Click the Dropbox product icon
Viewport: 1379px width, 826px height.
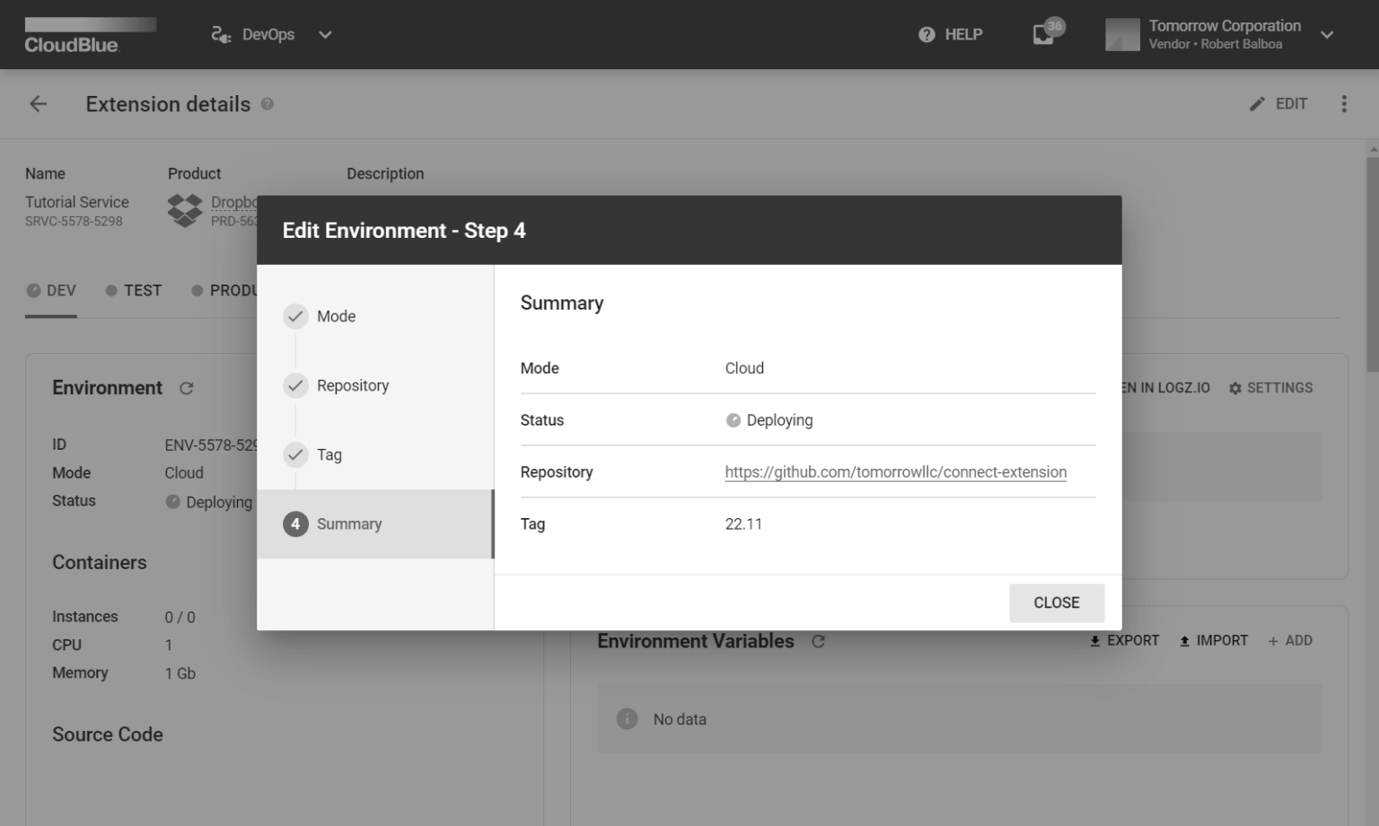pyautogui.click(x=185, y=211)
